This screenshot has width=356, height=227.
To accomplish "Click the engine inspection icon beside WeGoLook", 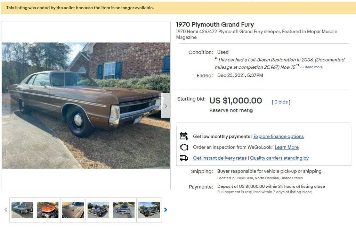I will [x=184, y=147].
